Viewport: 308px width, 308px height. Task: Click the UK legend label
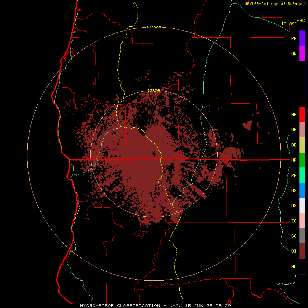point(294,54)
